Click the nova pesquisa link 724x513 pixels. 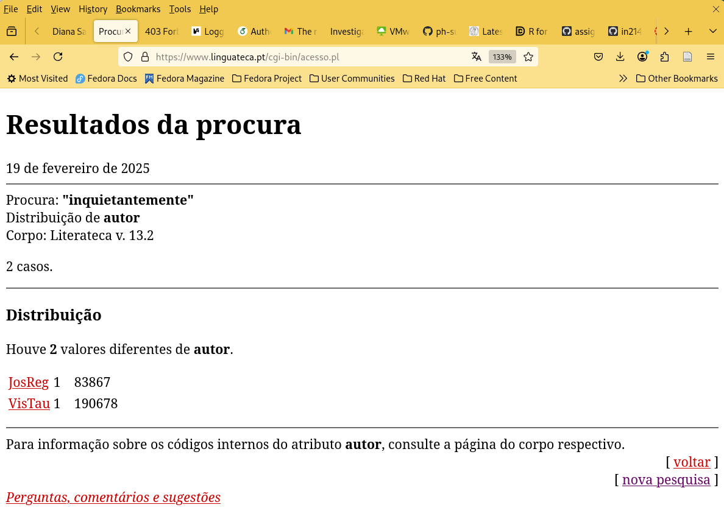tap(666, 479)
